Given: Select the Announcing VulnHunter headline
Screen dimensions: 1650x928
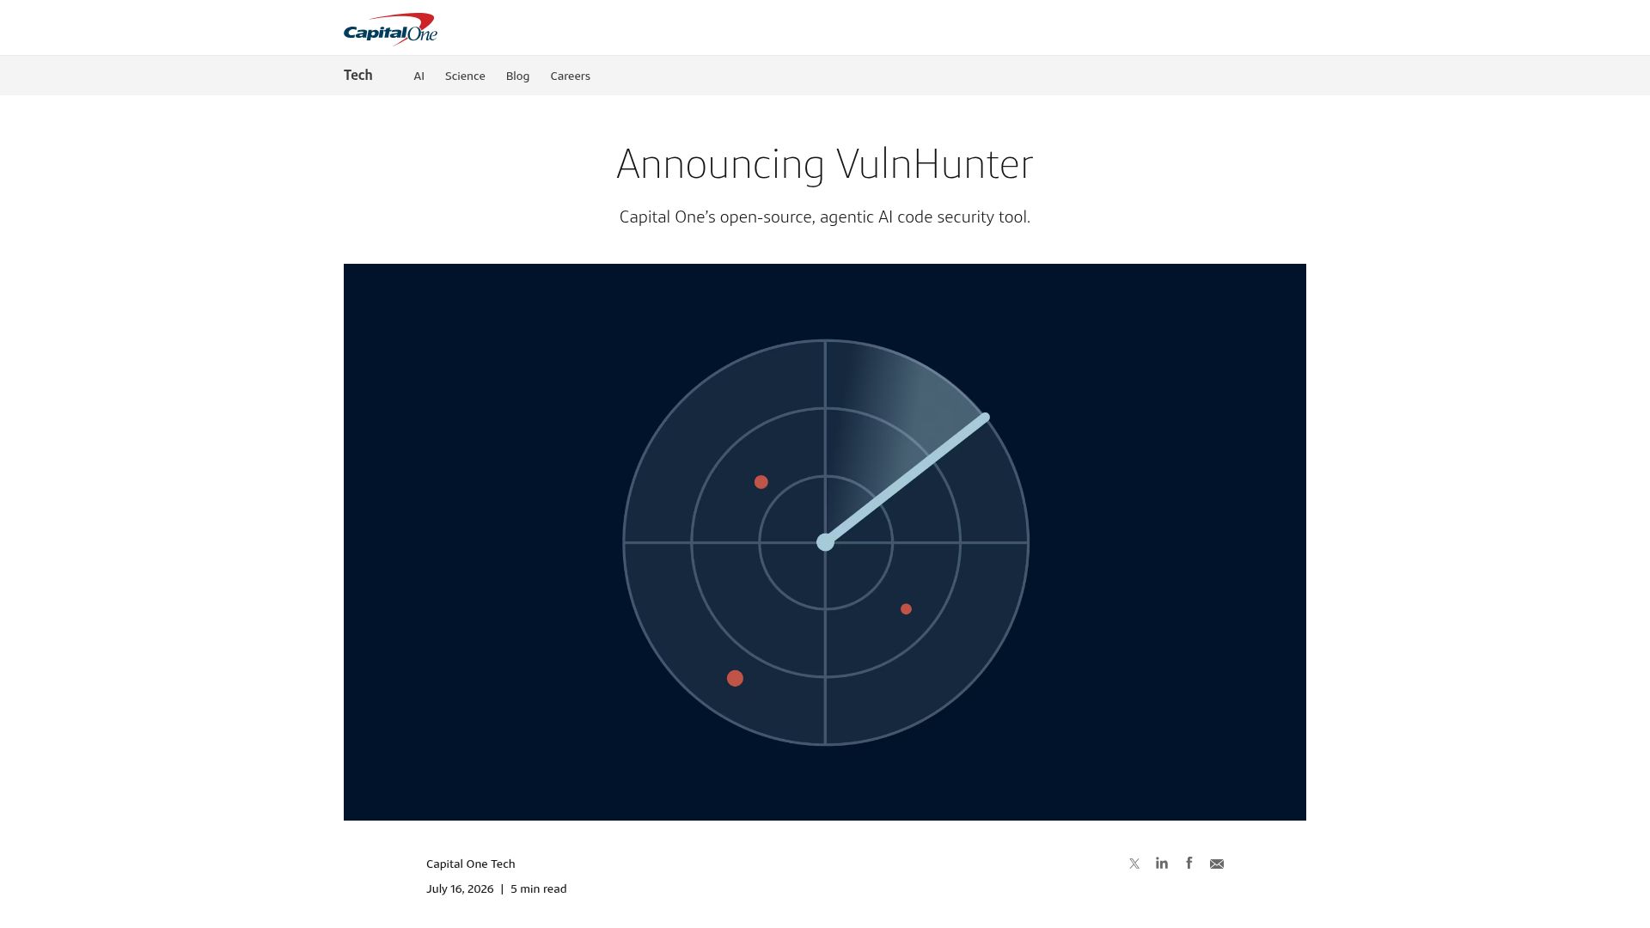Looking at the screenshot, I should 825,163.
